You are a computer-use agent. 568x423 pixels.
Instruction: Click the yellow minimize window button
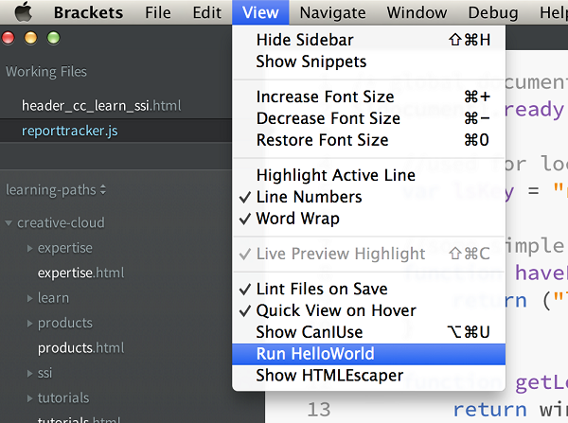[30, 38]
